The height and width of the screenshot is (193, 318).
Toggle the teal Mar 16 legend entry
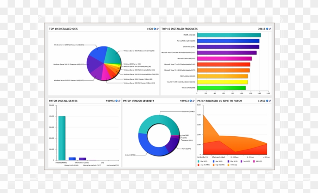pyautogui.click(x=199, y=161)
